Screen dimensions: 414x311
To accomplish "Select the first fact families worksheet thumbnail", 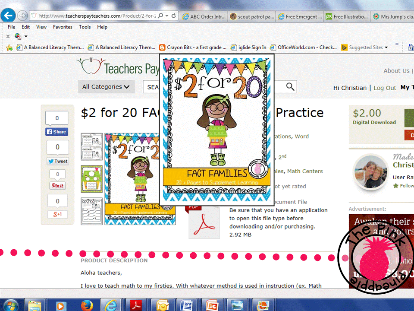I will point(91,147).
